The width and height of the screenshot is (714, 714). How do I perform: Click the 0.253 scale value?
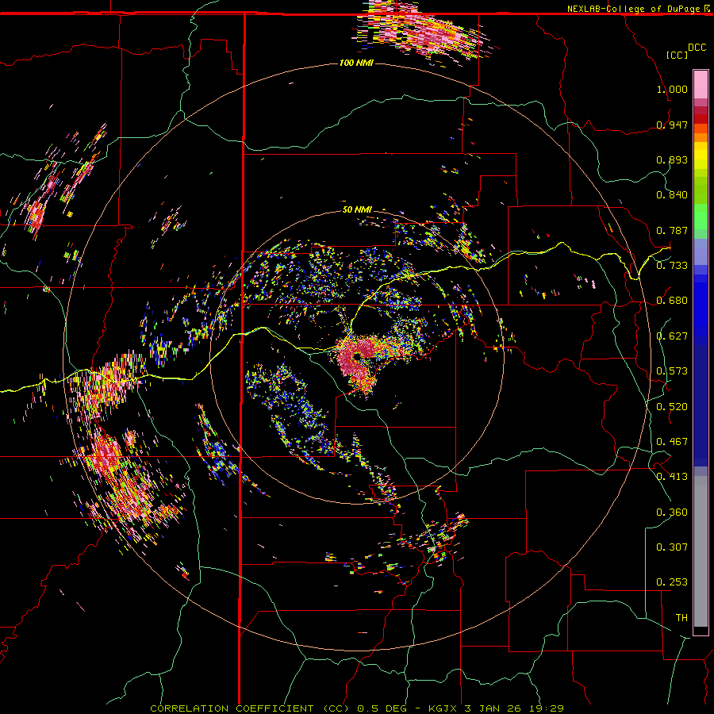672,582
